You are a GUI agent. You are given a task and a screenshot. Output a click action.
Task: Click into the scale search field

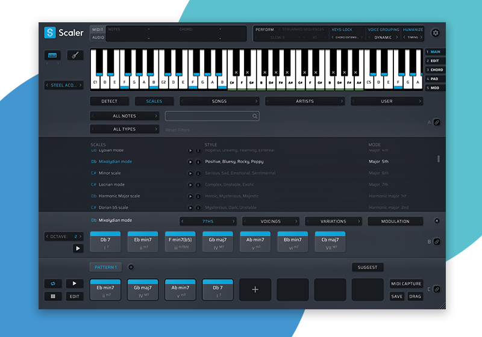(x=212, y=116)
